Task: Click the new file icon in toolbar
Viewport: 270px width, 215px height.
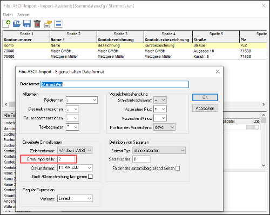Action: click(x=6, y=24)
